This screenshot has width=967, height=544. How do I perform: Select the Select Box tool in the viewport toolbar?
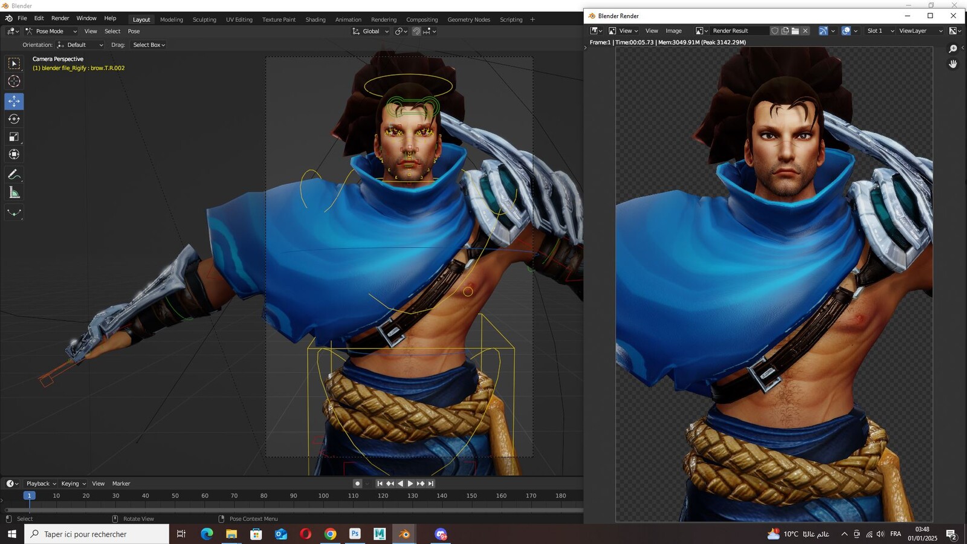[14, 63]
